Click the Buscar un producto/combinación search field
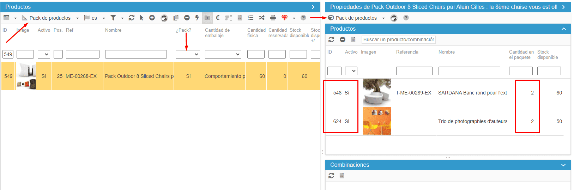574x190 pixels. (x=399, y=39)
